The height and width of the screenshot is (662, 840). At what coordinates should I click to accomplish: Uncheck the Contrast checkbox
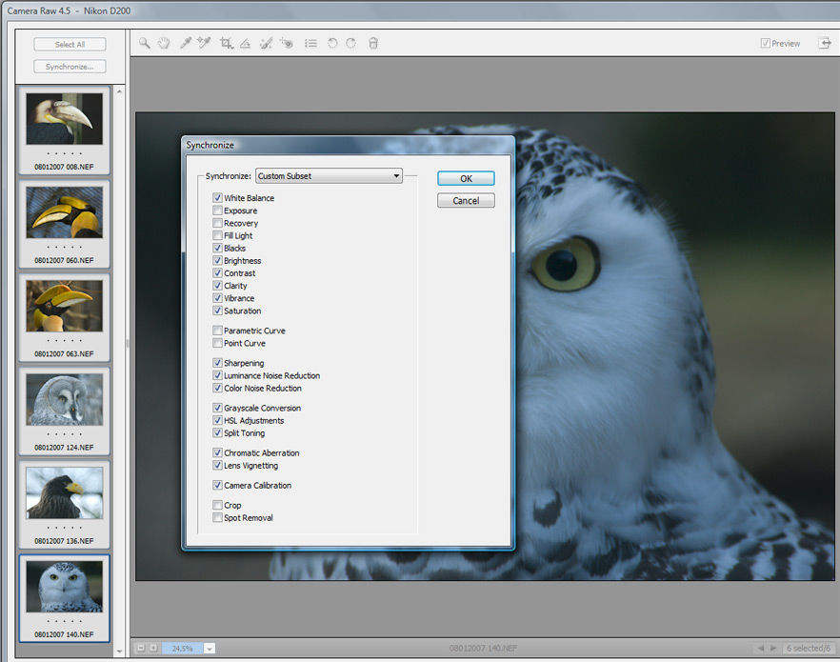click(x=217, y=273)
